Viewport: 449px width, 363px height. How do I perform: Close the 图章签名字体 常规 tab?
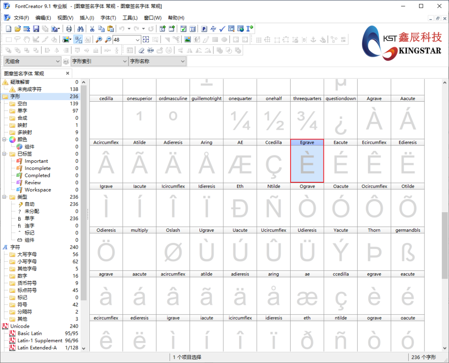68,74
